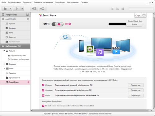Open Недавно добавленная clock item
This screenshot has width=155, height=116.
pos(19,59)
